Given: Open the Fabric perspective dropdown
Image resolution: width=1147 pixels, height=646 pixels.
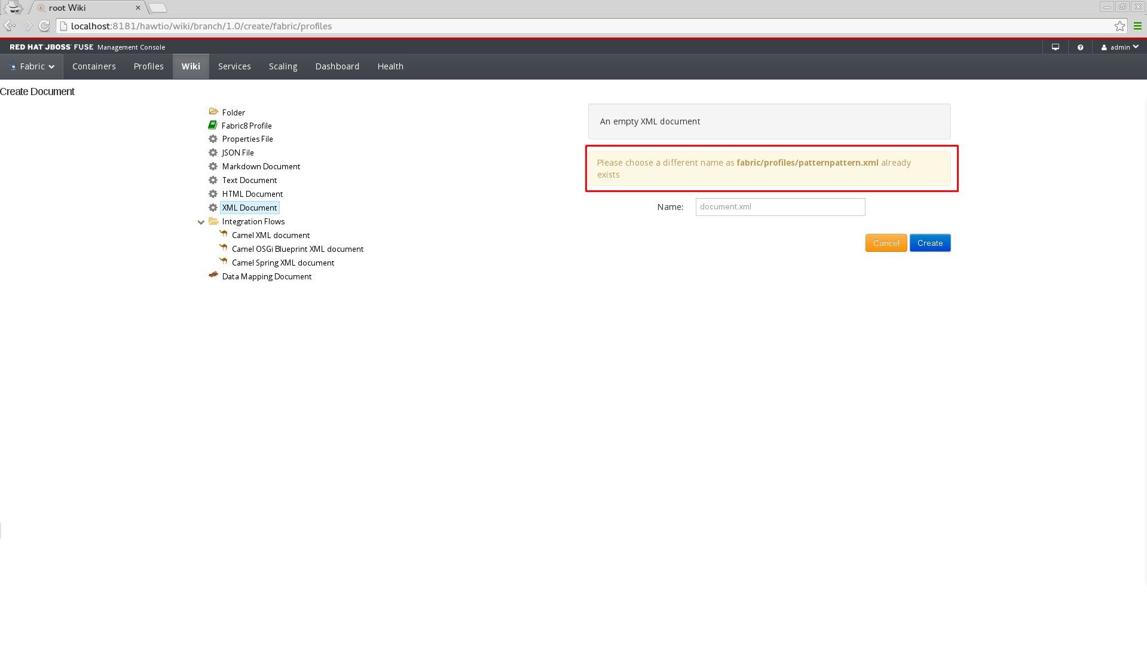Looking at the screenshot, I should (x=32, y=66).
